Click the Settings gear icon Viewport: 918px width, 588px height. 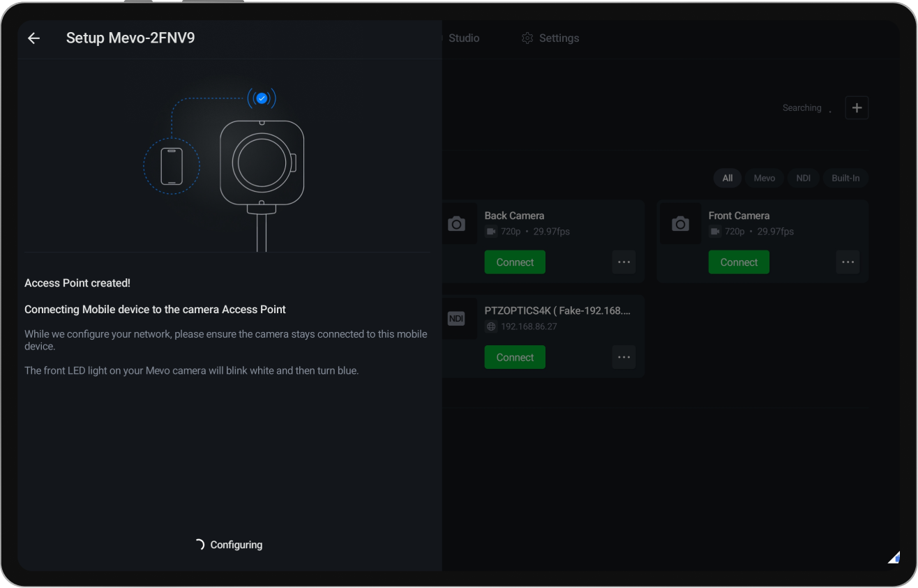(527, 38)
